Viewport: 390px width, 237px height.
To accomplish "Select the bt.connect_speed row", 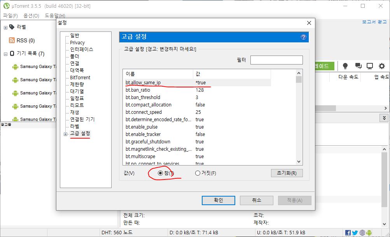I will click(x=197, y=112).
